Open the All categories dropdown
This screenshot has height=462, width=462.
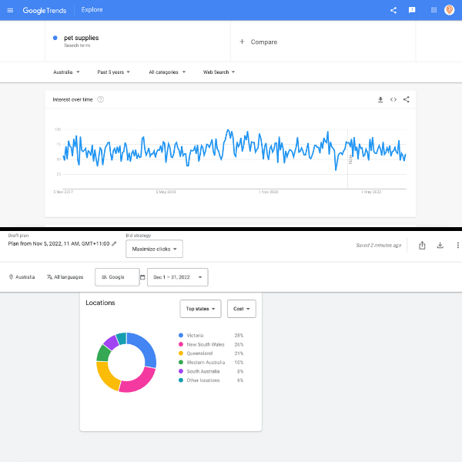coord(167,72)
